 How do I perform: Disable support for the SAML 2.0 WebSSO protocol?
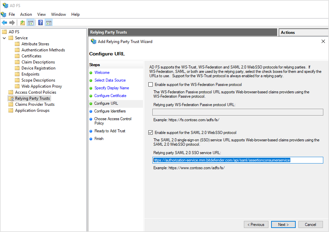pos(150,132)
